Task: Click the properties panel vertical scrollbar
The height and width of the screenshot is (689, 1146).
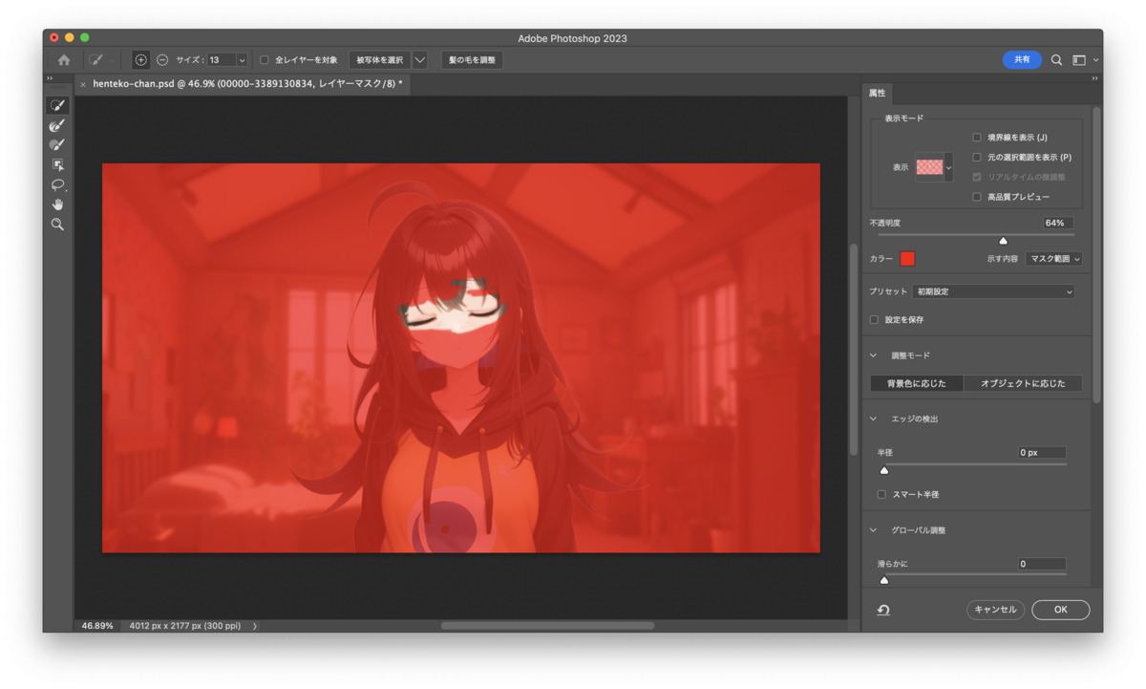Action: click(x=1096, y=255)
